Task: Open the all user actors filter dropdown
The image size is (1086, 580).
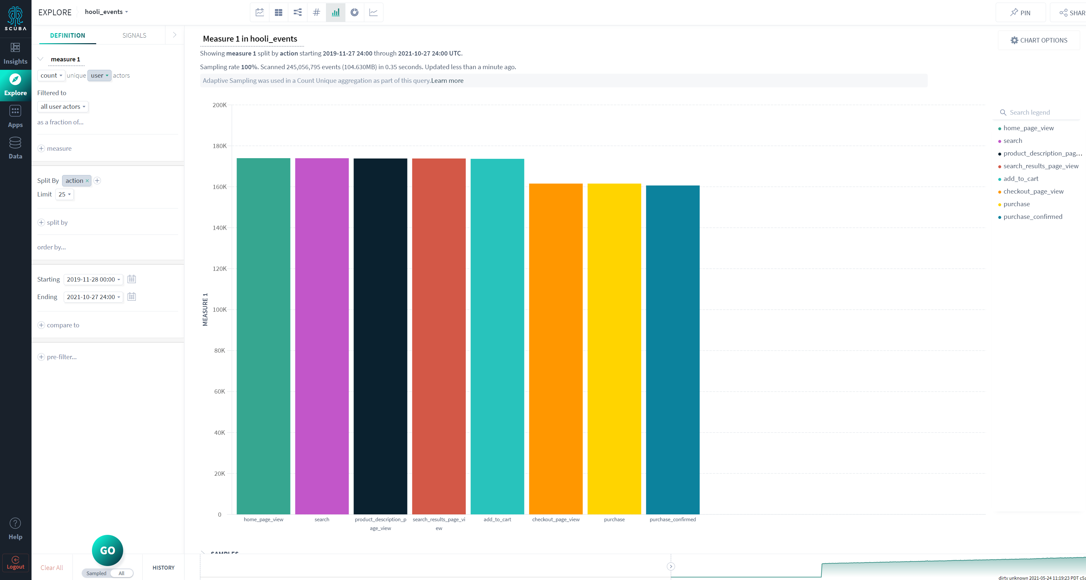Action: [63, 107]
